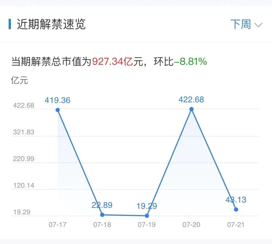Select the 07-19 data point on chart
Image resolution: width=272 pixels, height=244 pixels.
click(147, 216)
